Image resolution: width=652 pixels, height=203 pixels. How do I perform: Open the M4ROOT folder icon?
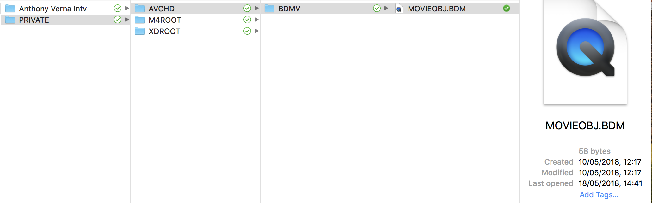140,20
